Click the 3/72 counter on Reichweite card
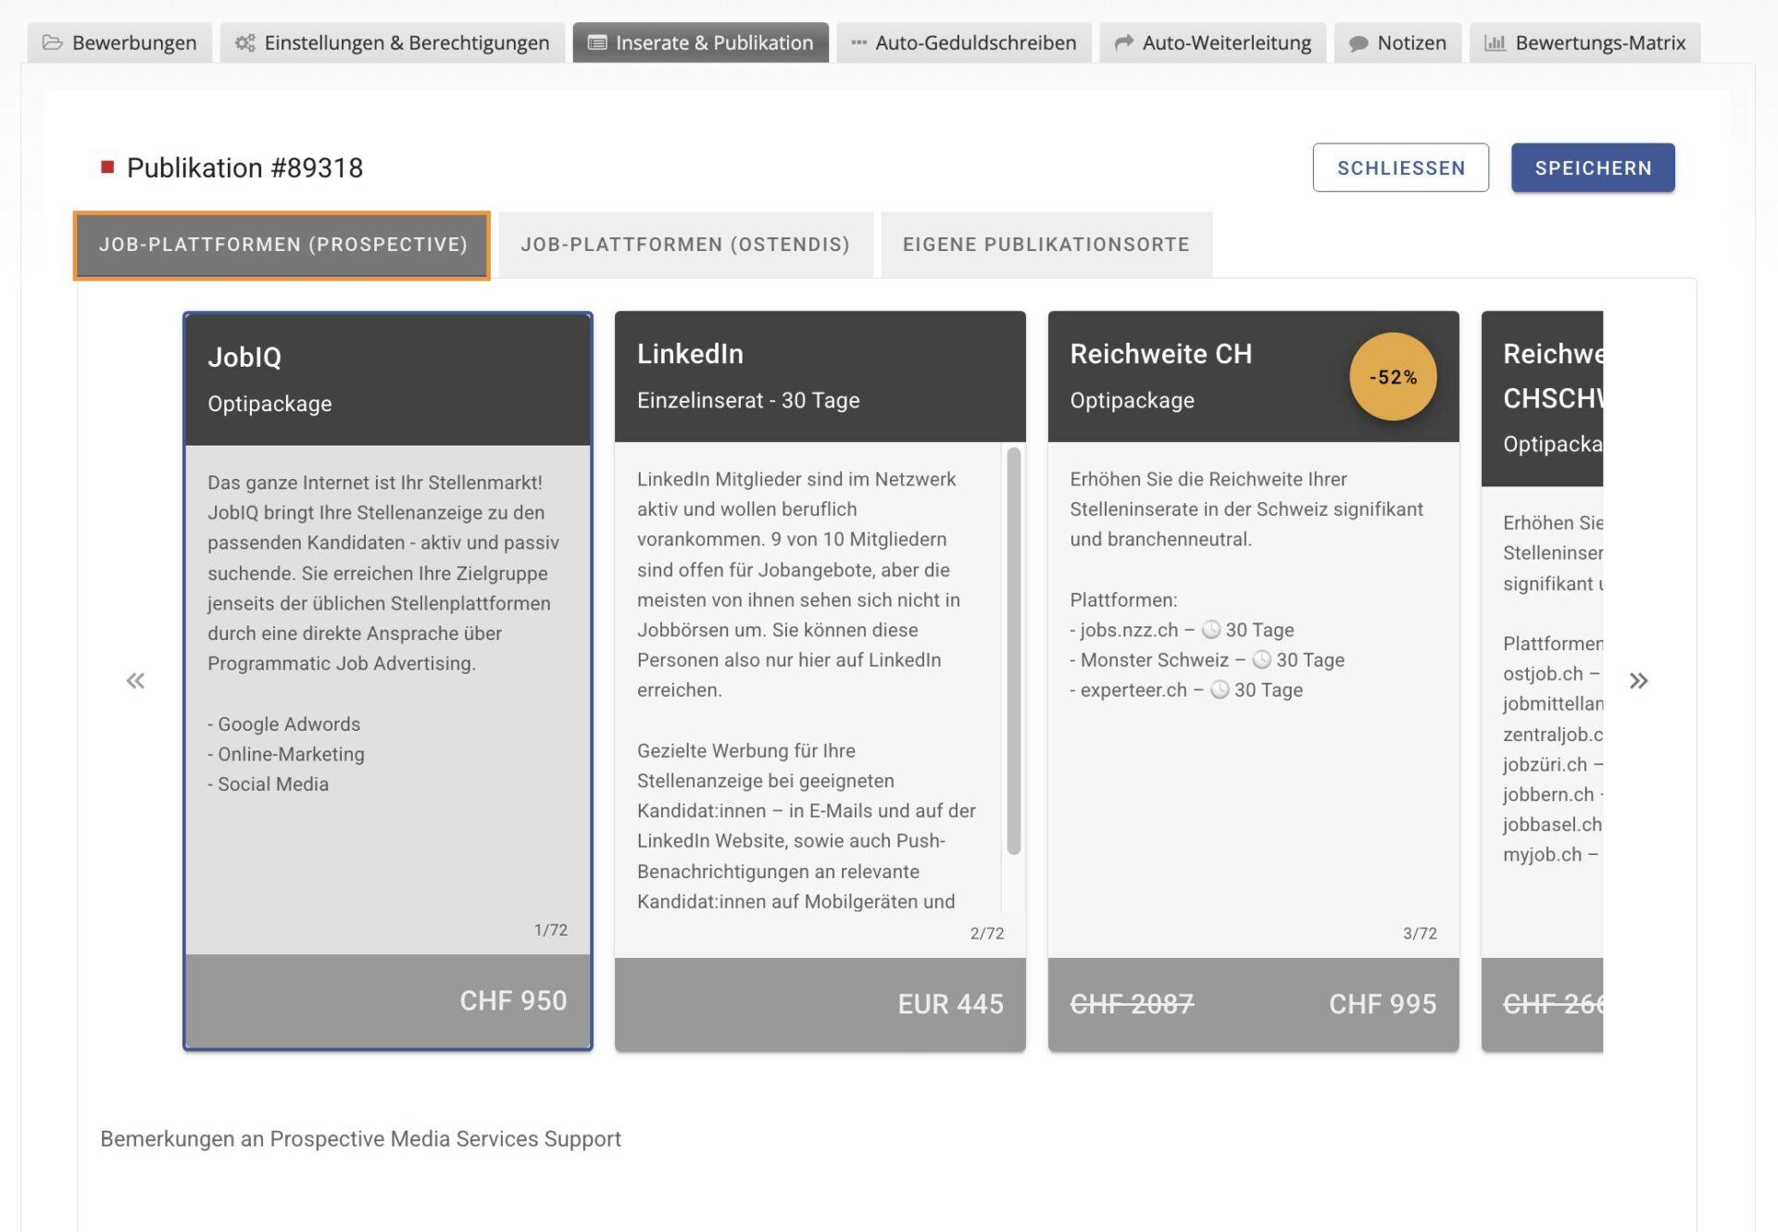1778x1232 pixels. click(1420, 934)
